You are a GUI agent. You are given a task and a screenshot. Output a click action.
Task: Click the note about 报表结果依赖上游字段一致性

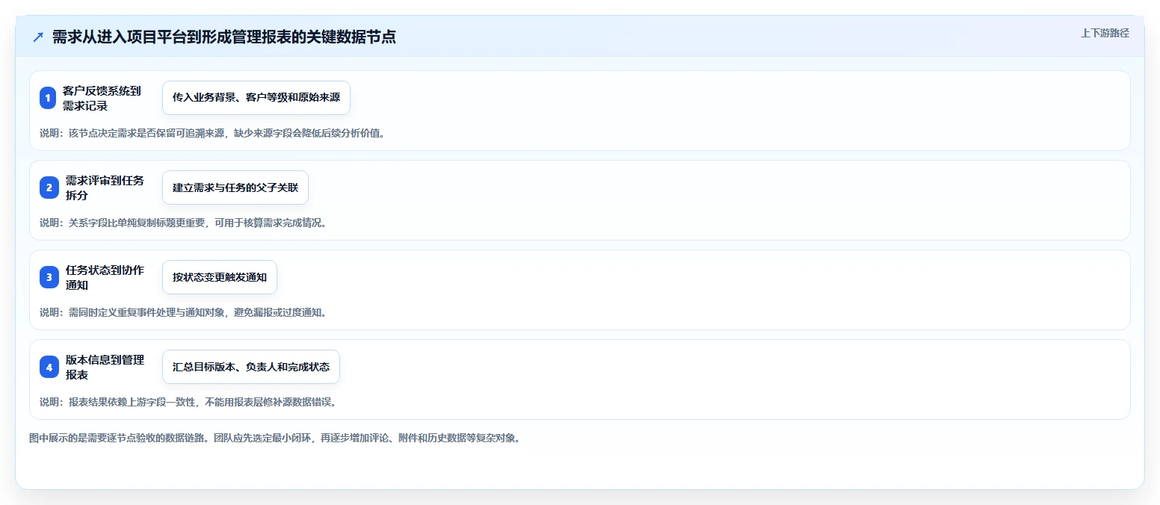click(x=188, y=402)
